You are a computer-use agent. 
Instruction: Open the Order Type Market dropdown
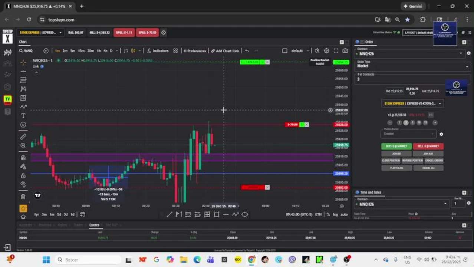pyautogui.click(x=412, y=66)
